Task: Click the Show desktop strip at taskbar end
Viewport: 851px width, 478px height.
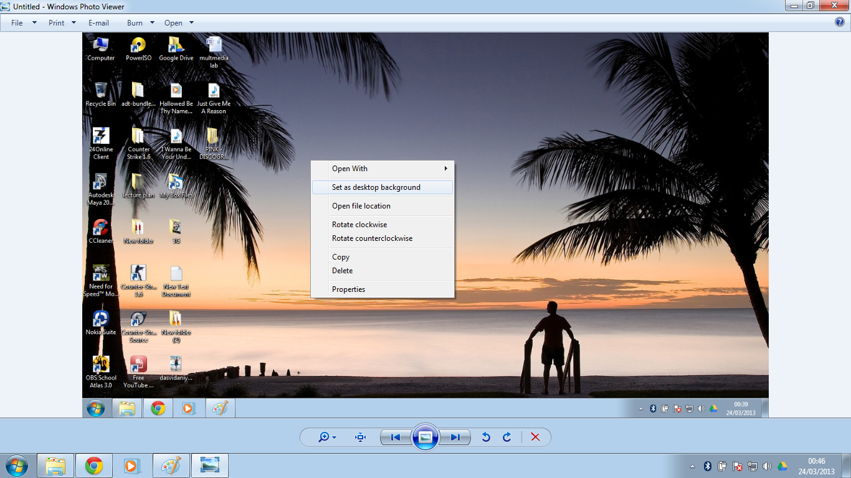Action: point(846,466)
